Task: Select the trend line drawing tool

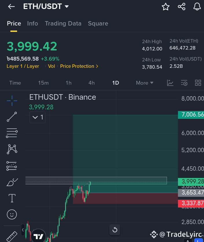Action: [12, 117]
